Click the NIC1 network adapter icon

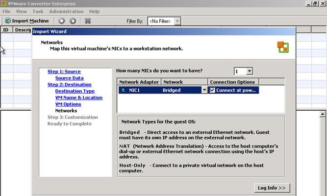(123, 90)
